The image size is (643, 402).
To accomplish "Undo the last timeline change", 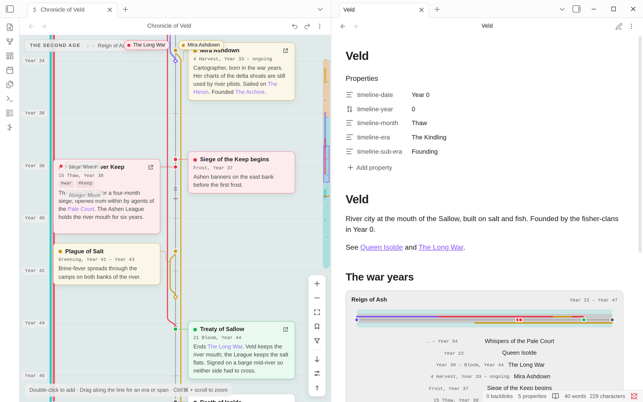I will tap(295, 26).
